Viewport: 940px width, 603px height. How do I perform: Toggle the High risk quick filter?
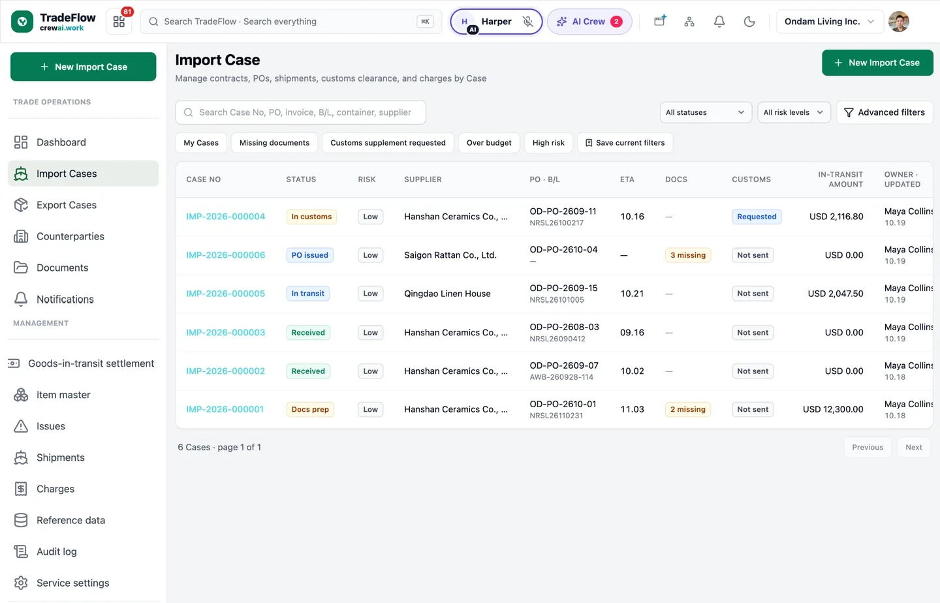point(548,143)
